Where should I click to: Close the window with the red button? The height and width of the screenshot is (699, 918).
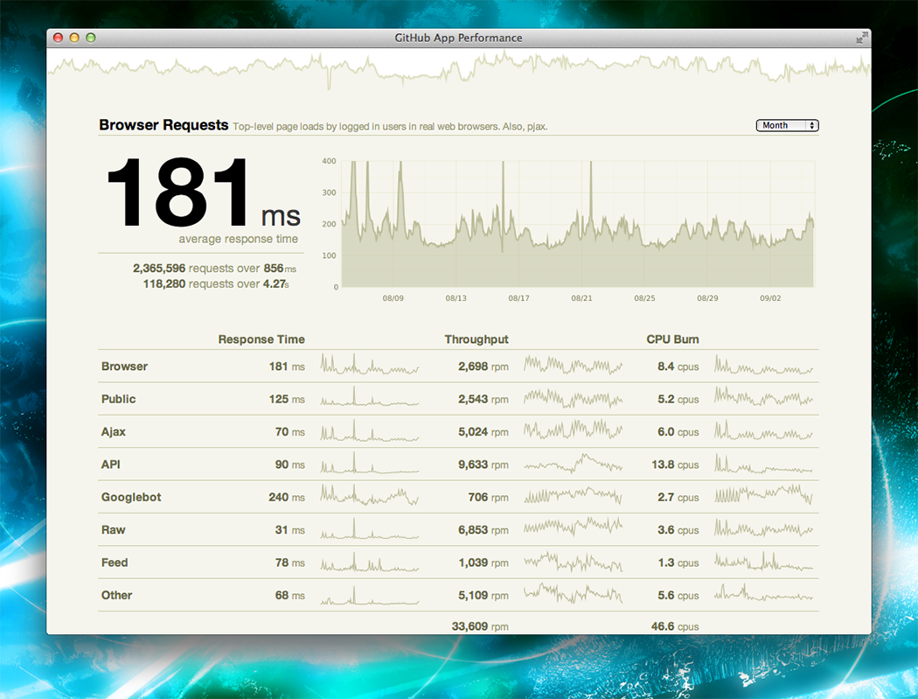59,38
